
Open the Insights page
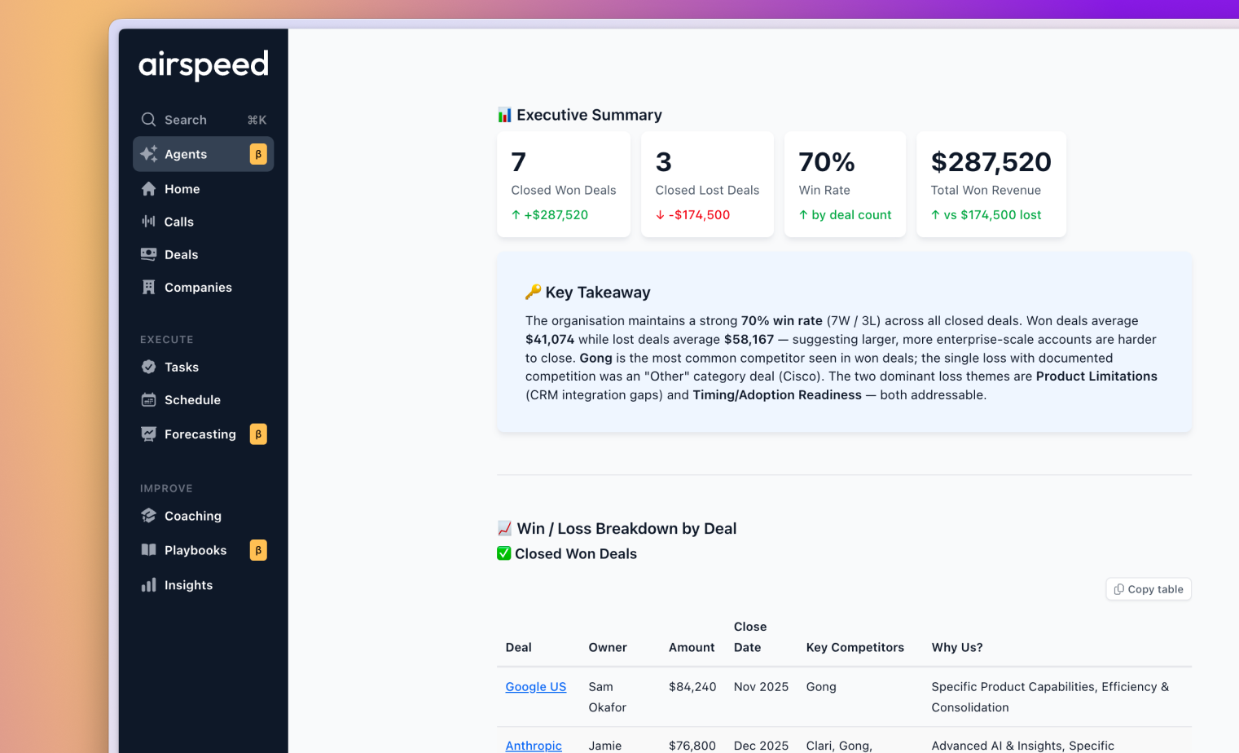[203, 585]
